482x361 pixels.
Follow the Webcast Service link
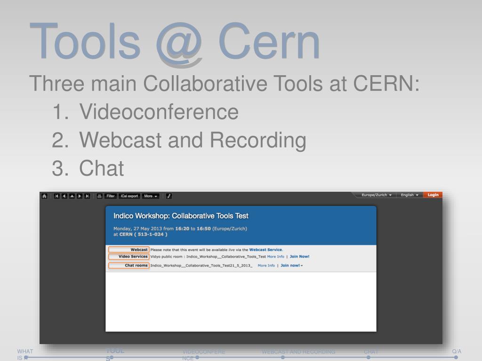pos(265,250)
